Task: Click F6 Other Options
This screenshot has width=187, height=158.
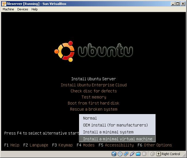Action: pyautogui.click(x=155, y=145)
